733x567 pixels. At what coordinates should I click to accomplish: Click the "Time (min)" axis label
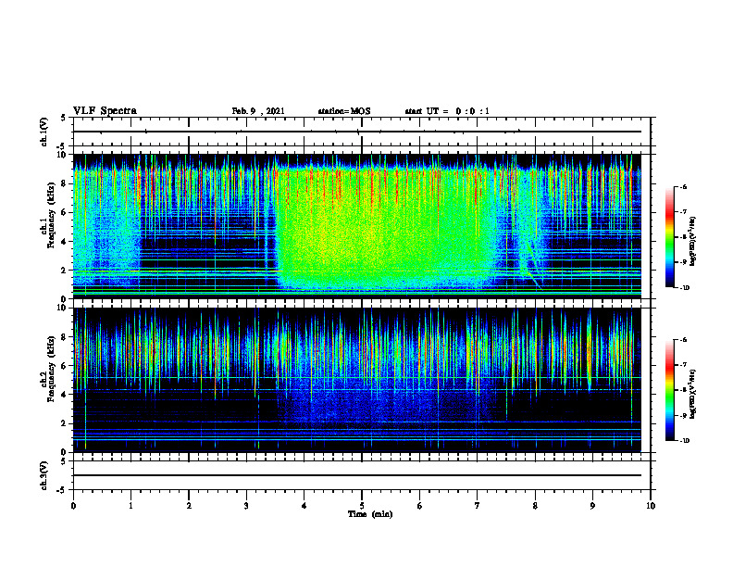pyautogui.click(x=370, y=514)
